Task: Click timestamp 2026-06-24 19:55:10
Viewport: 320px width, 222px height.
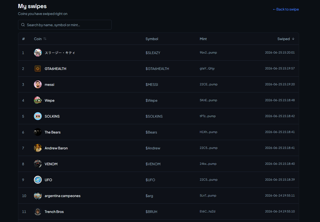Action: [280, 211]
